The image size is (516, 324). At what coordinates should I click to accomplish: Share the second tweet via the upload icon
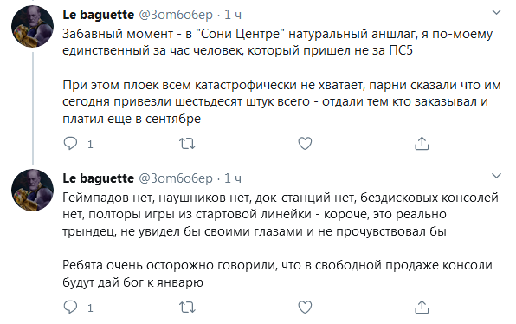tap(422, 308)
